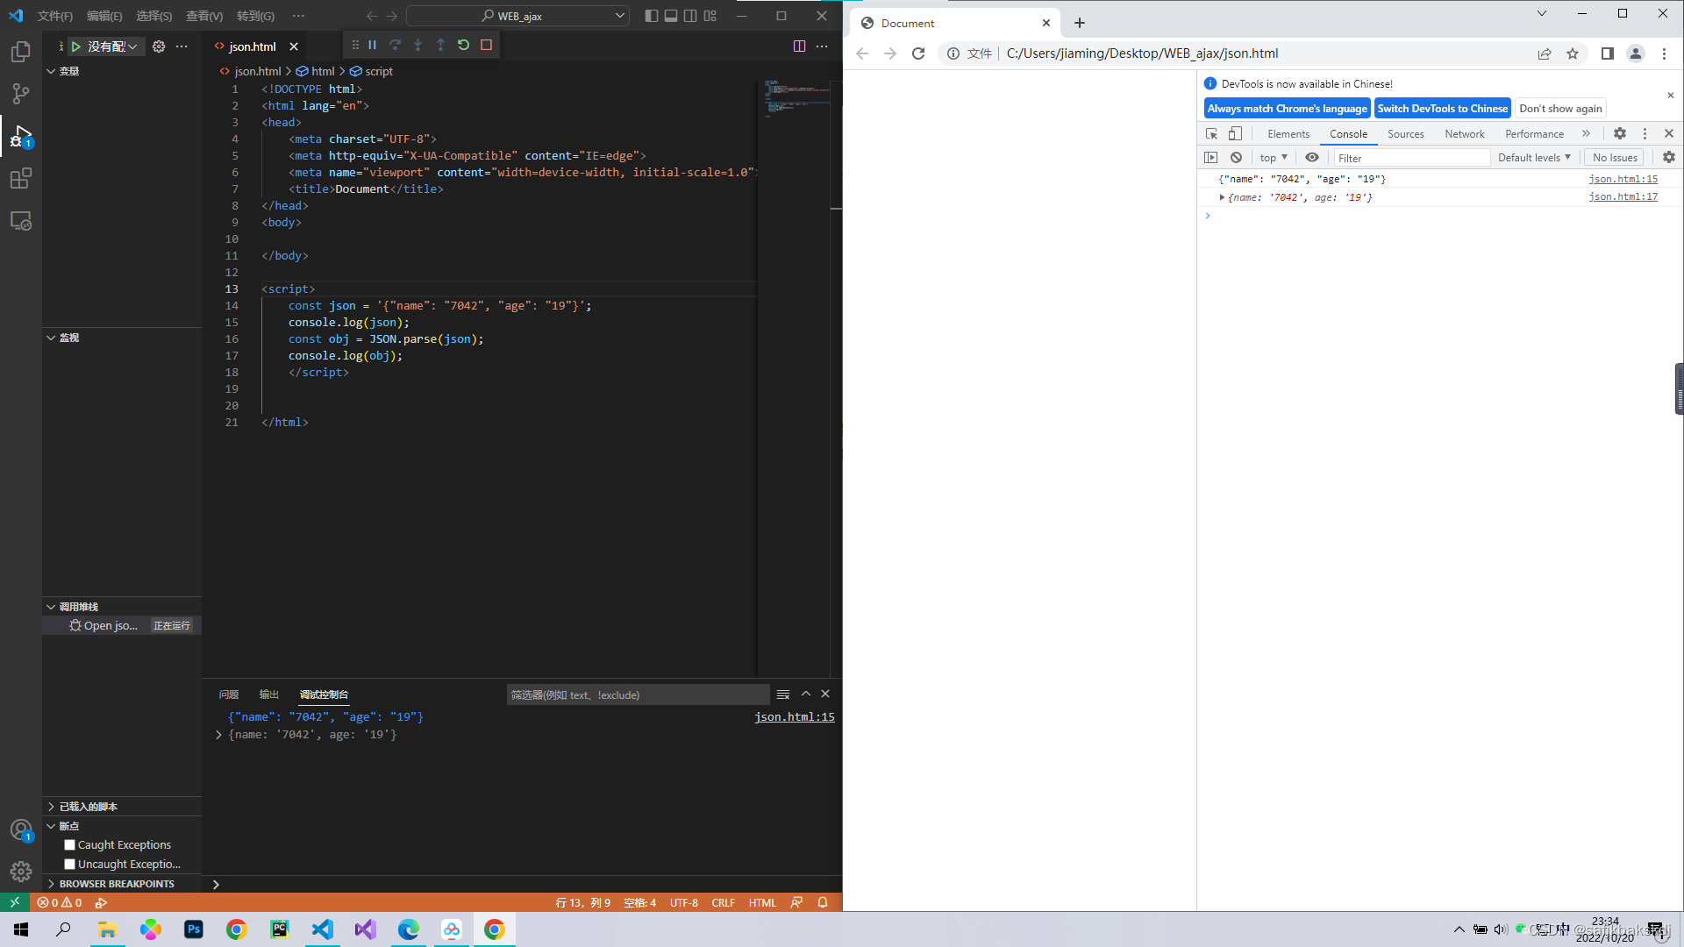This screenshot has width=1684, height=947.
Task: Open the Default levels dropdown
Action: pos(1534,158)
